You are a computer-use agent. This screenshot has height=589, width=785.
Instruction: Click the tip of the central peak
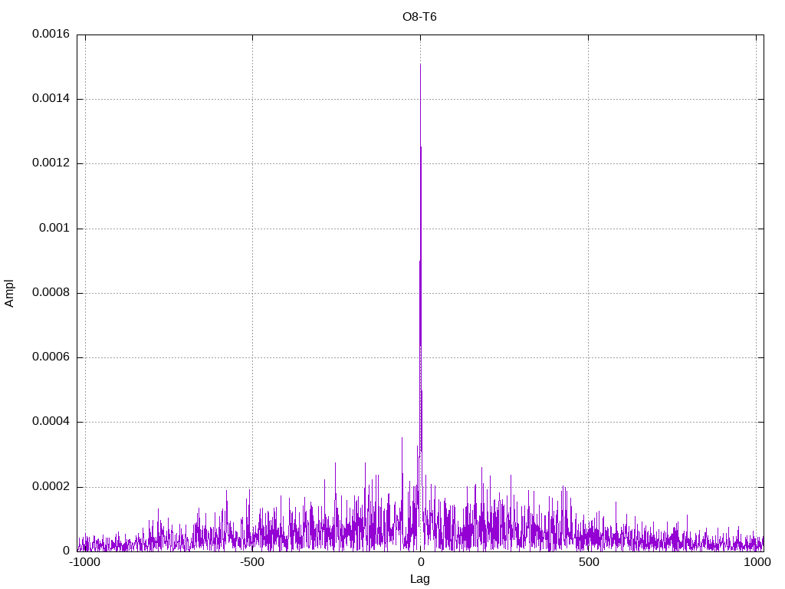pyautogui.click(x=421, y=64)
